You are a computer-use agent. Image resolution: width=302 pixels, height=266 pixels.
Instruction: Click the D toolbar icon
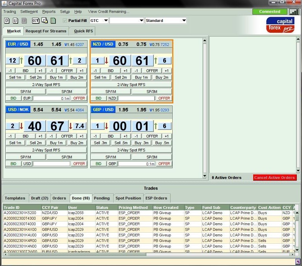coord(7,21)
